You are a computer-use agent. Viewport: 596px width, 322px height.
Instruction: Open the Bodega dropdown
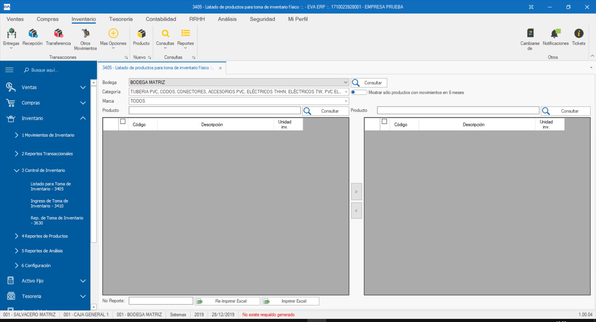[345, 82]
